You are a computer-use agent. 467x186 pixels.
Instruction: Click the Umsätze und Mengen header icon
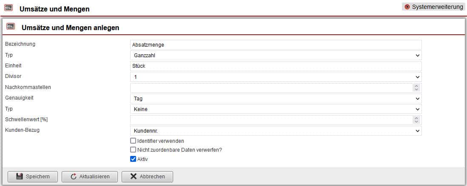point(9,8)
